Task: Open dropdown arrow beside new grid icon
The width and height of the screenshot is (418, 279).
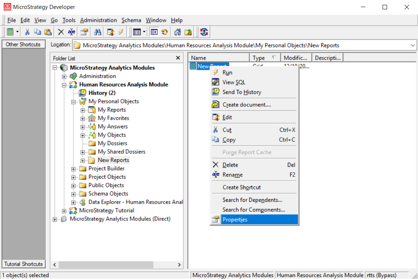Action: pos(17,32)
